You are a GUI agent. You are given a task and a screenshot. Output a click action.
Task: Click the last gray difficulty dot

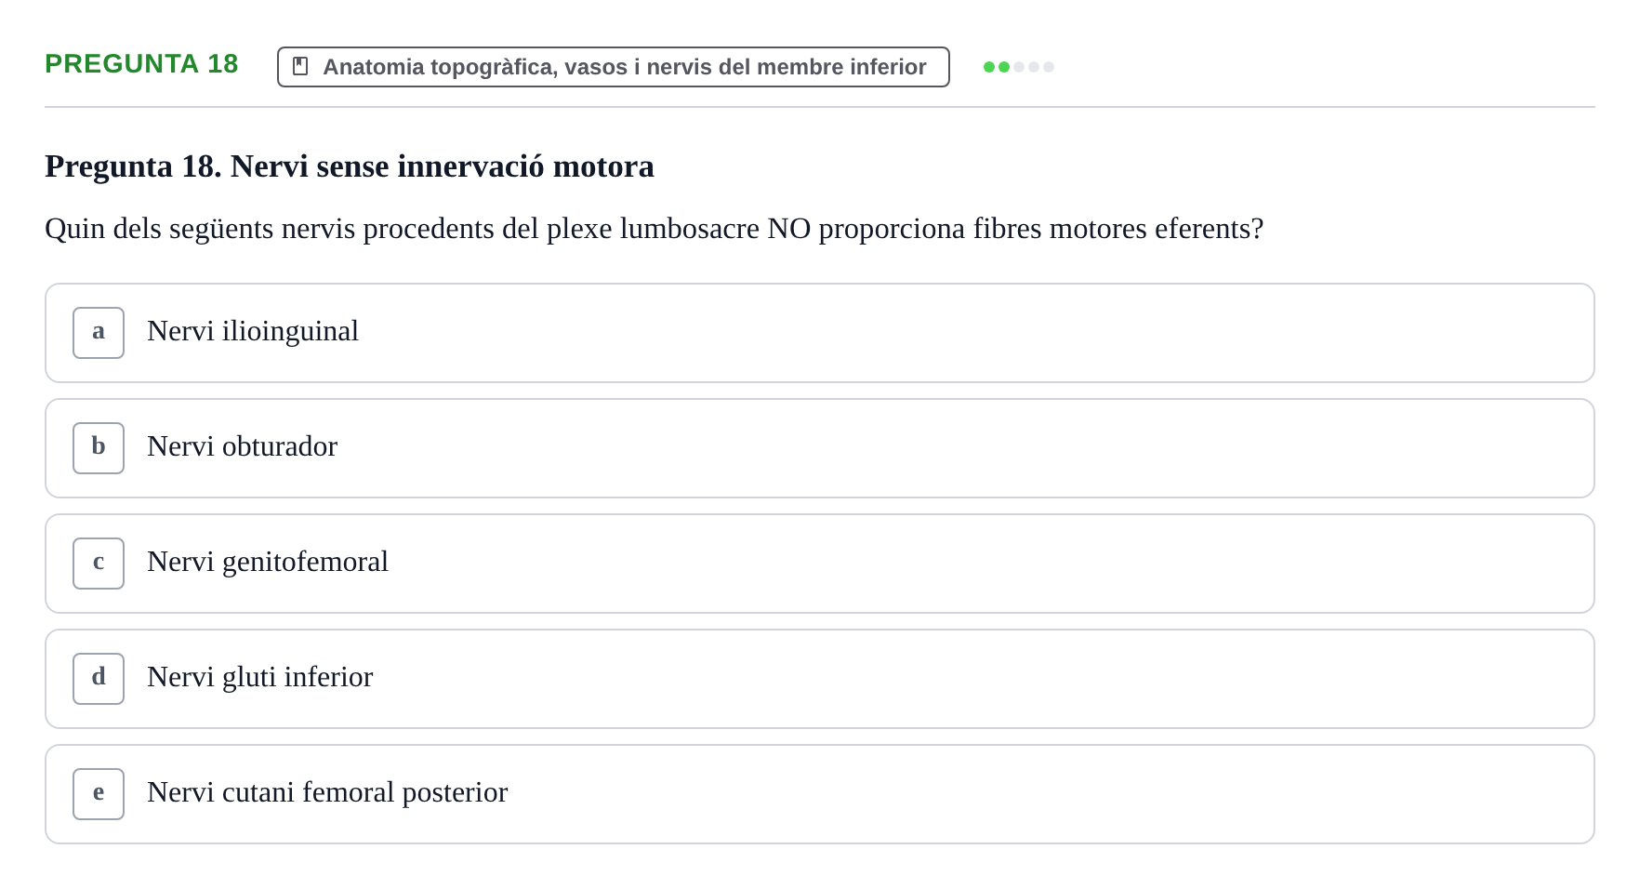click(x=1049, y=67)
